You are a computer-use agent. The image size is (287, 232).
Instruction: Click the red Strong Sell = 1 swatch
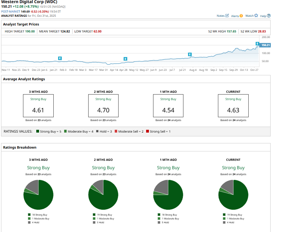pyautogui.click(x=148, y=132)
